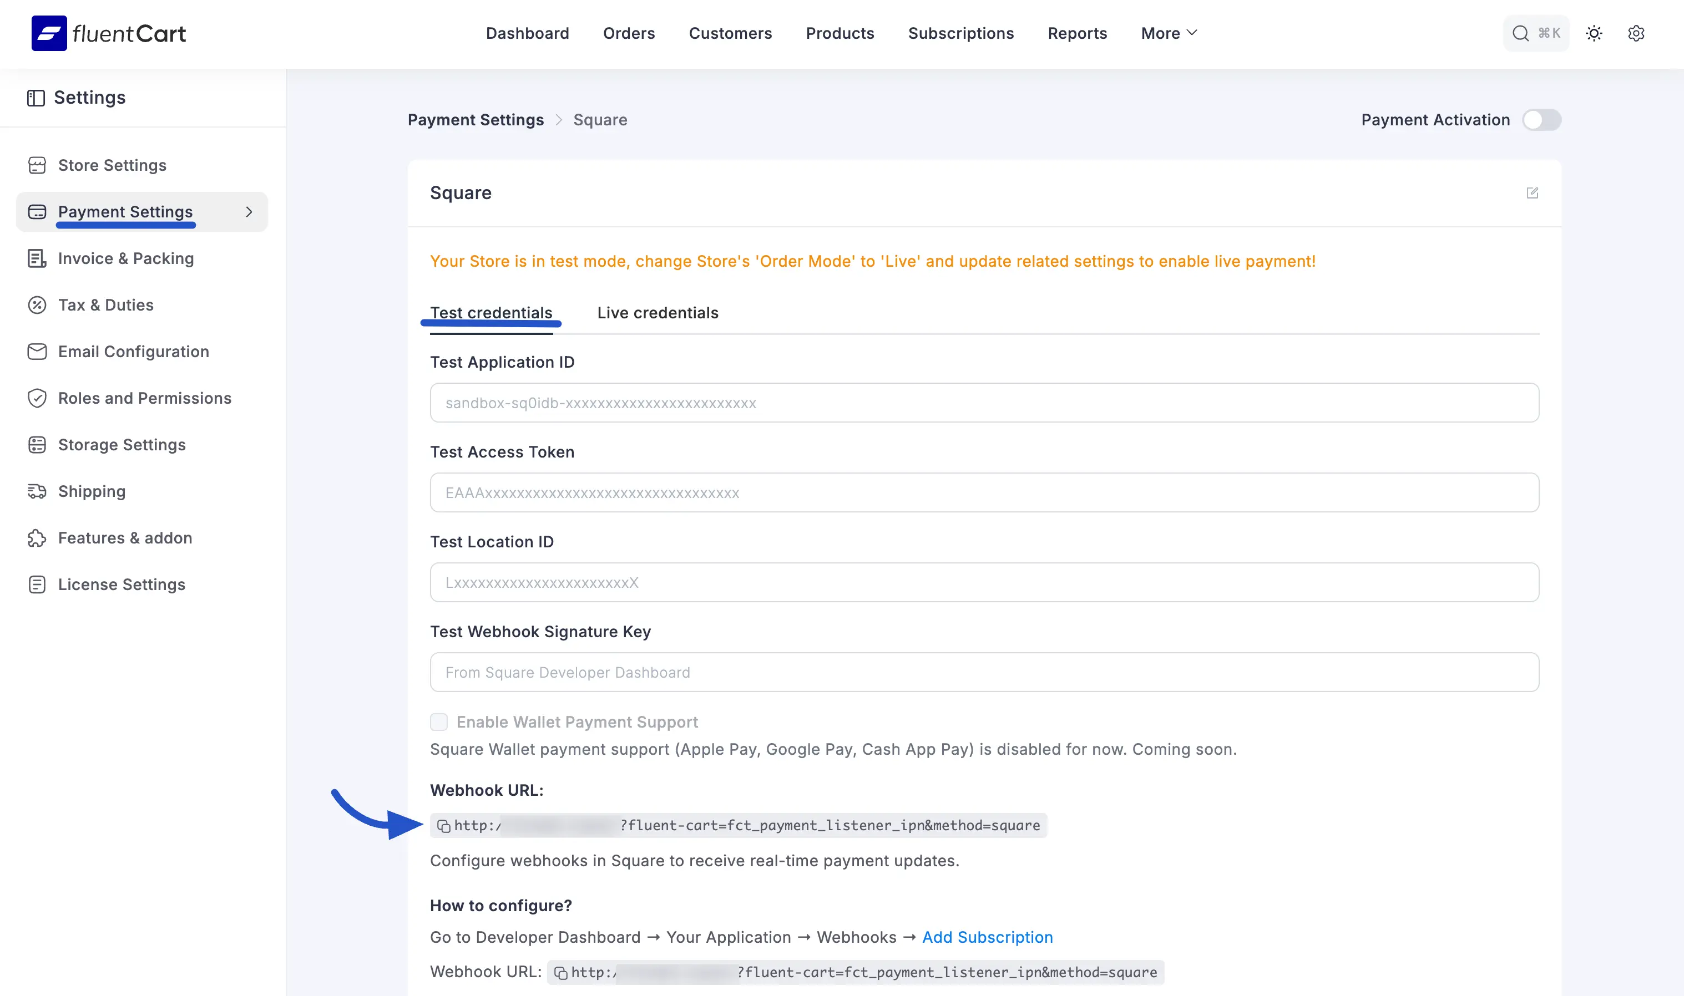Toggle Payment Activation switch
The image size is (1684, 996).
1541,119
